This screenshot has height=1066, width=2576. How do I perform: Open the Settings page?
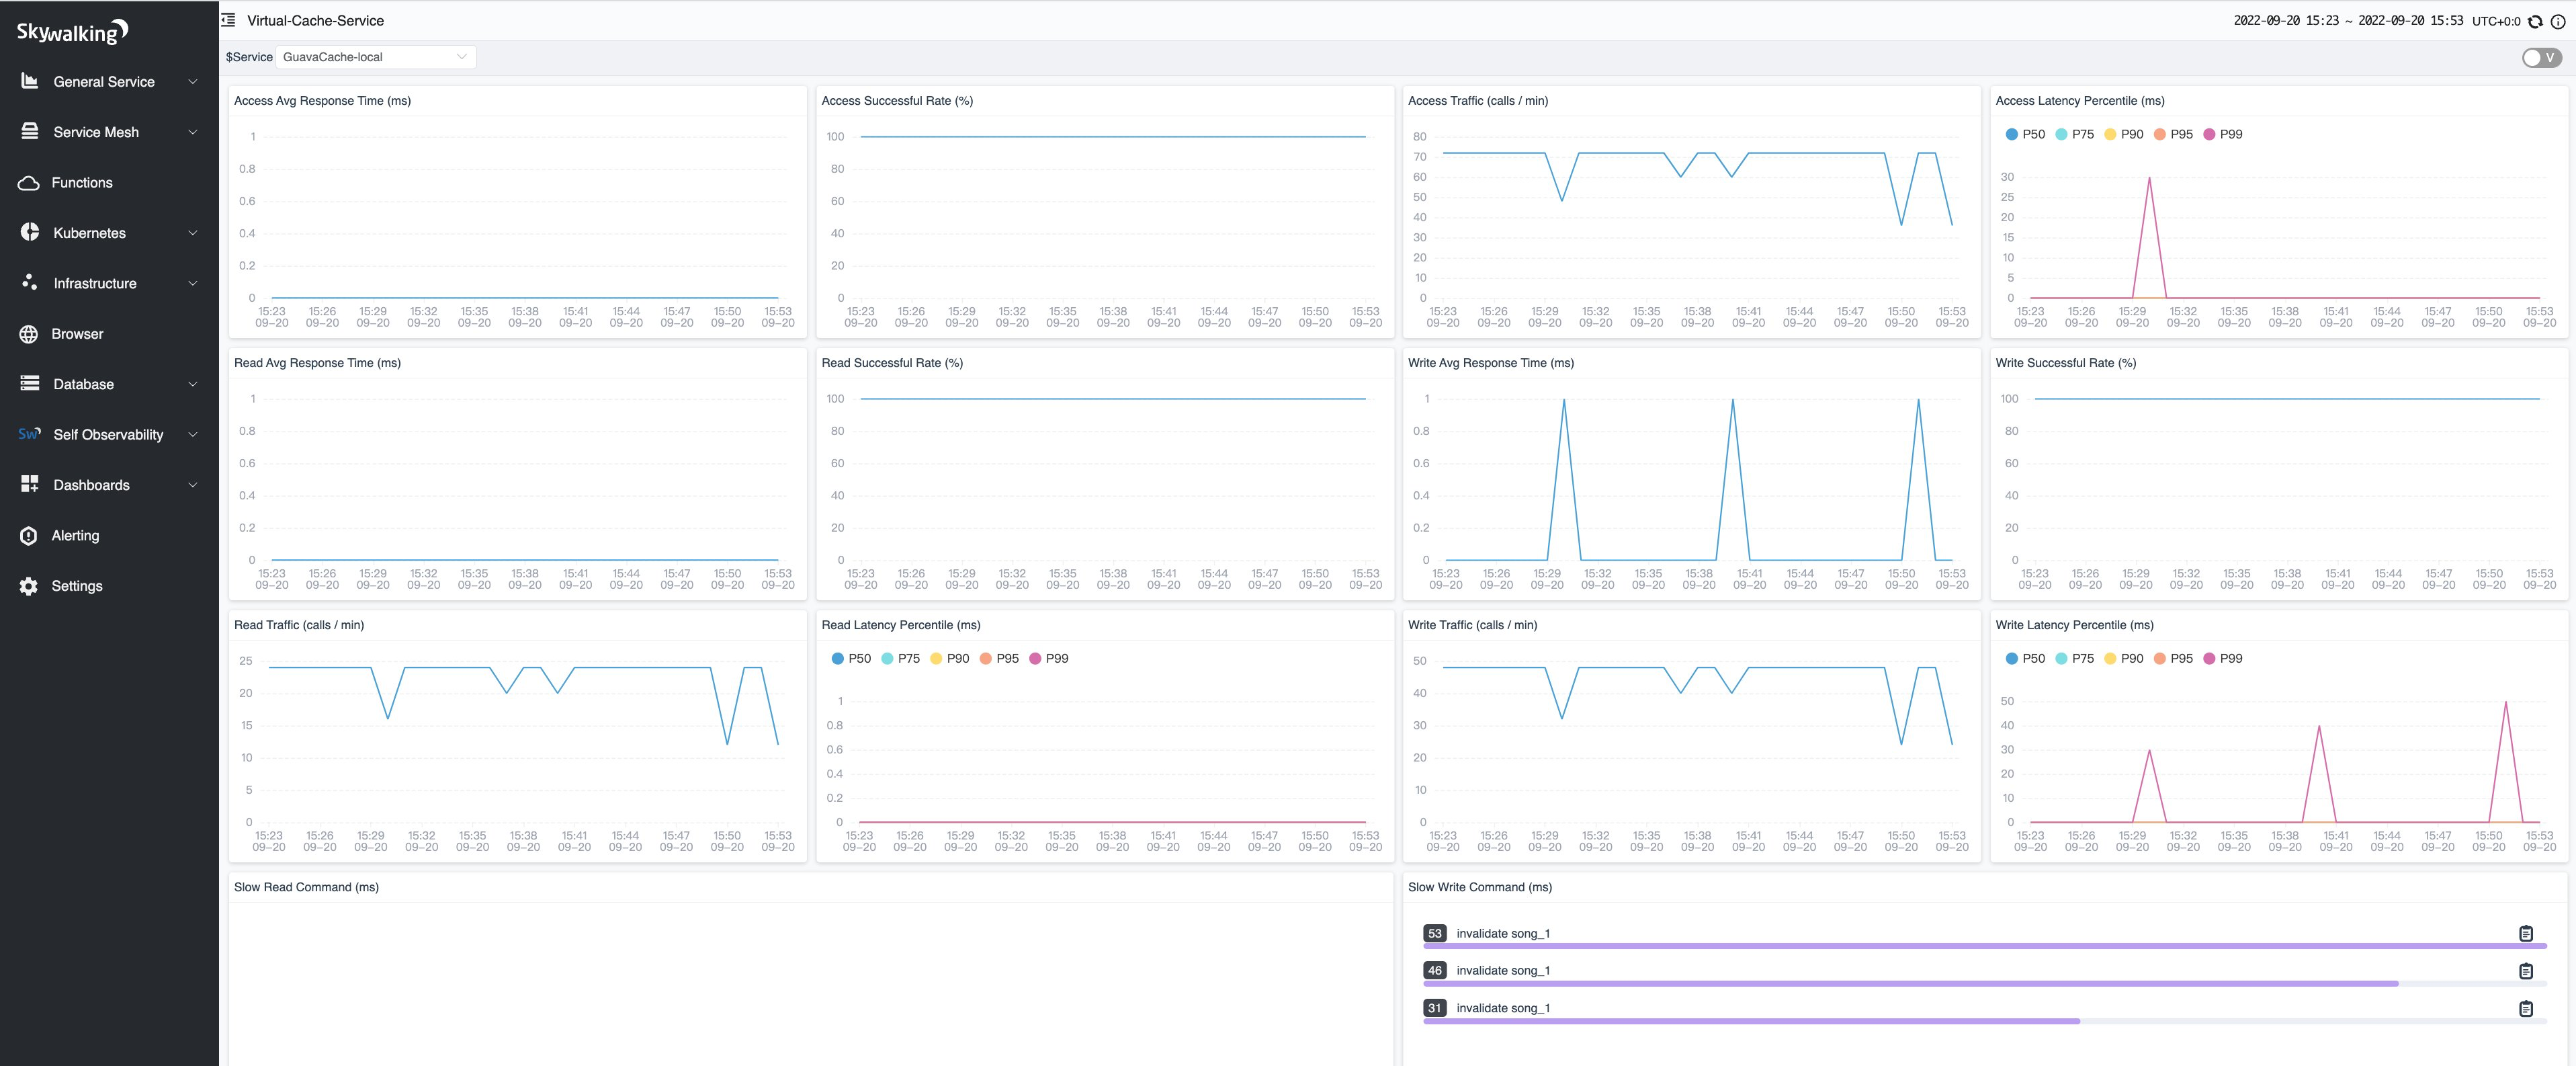(x=77, y=586)
